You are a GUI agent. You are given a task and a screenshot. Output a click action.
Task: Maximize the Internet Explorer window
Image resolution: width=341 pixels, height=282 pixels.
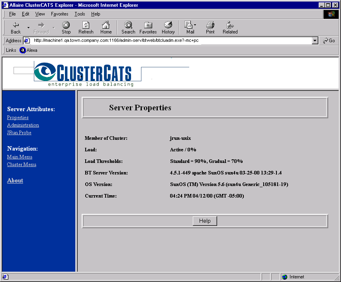pos(328,5)
